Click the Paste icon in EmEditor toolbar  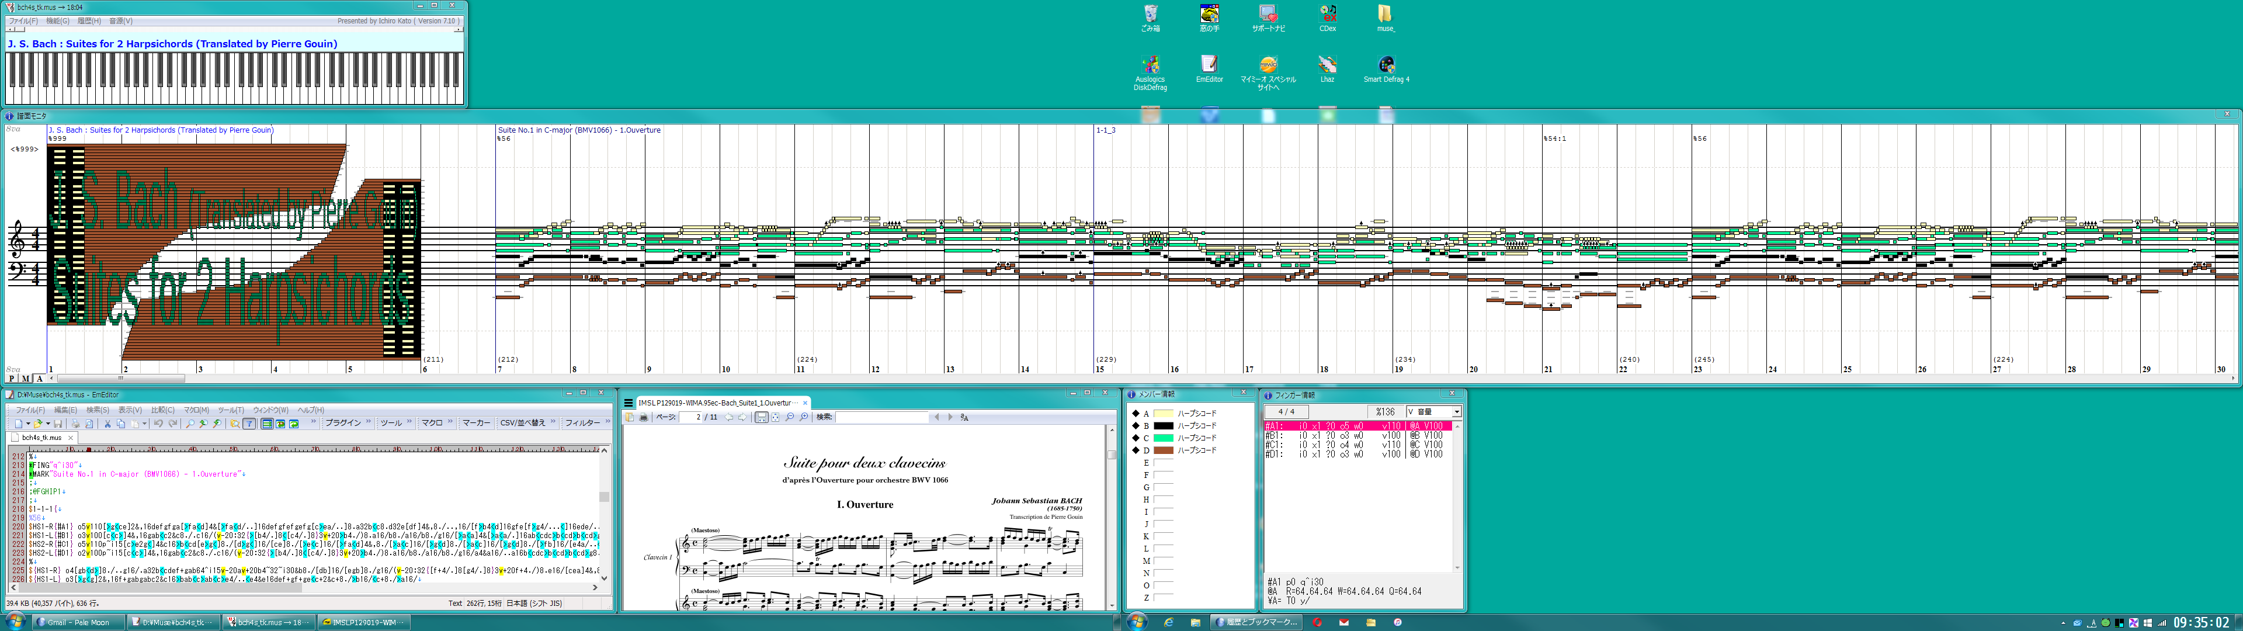(135, 424)
